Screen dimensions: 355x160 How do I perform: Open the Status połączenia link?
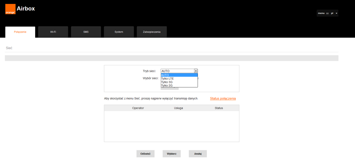tap(223, 98)
